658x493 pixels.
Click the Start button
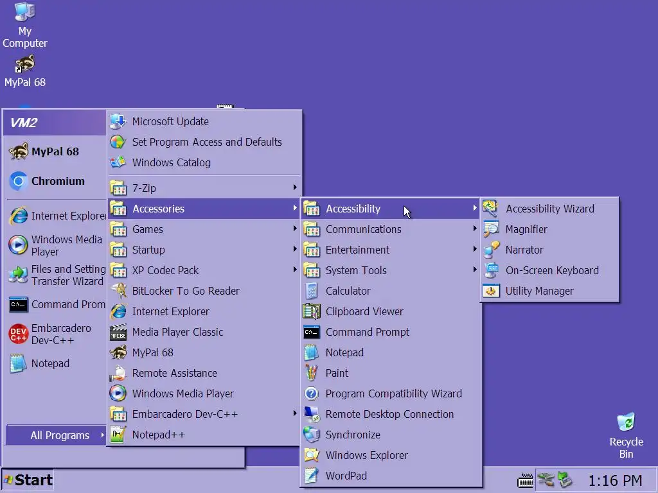pyautogui.click(x=28, y=480)
